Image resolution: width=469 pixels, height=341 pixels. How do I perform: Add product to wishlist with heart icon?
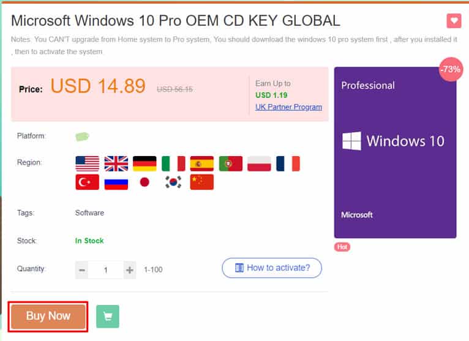(454, 21)
